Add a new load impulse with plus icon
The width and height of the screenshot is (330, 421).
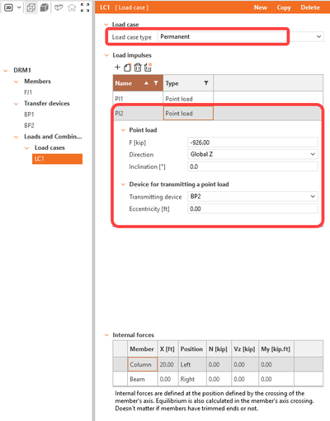point(117,68)
